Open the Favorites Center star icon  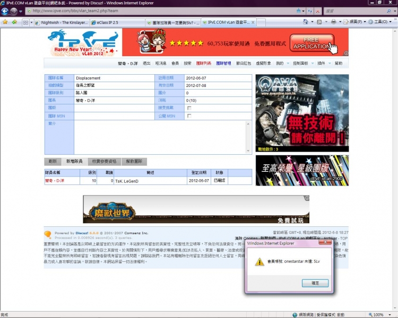(x=5, y=22)
